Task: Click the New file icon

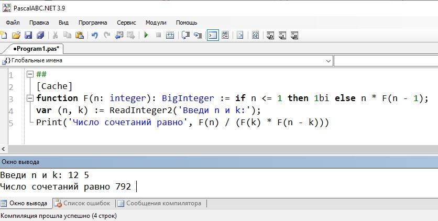Action: (4, 35)
